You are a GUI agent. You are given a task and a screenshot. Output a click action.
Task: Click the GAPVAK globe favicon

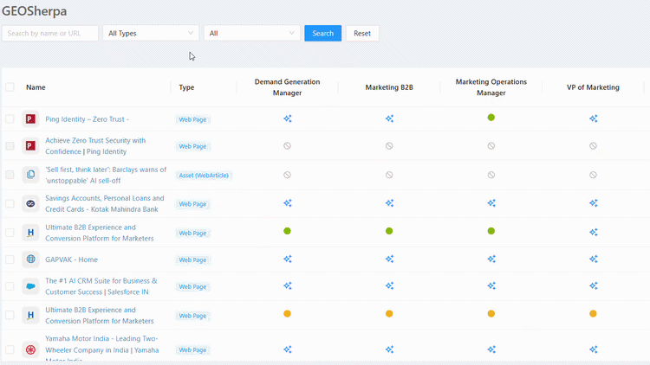tap(30, 259)
